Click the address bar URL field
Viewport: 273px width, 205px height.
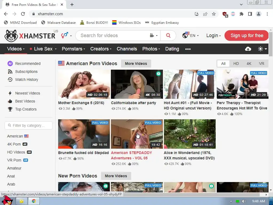click(x=111, y=14)
